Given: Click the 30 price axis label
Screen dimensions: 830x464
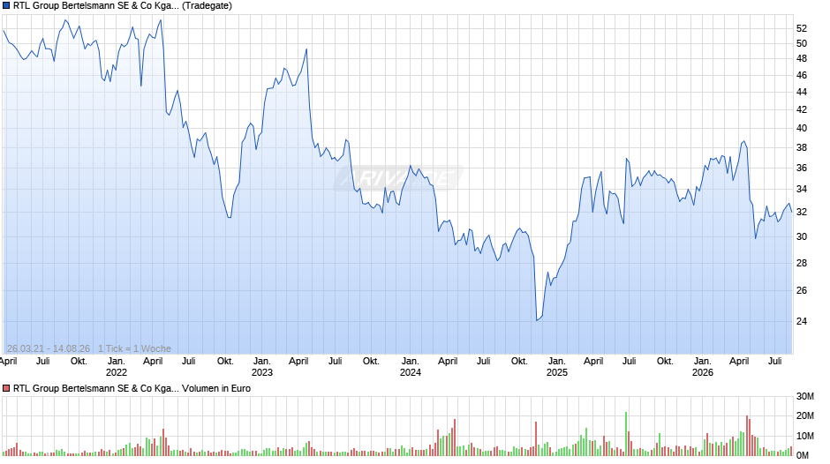Looking at the screenshot, I should coord(802,236).
